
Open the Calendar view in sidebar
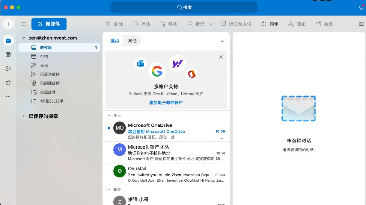tap(8, 55)
